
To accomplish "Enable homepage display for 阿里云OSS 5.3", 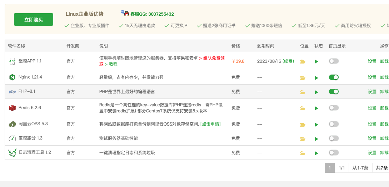I will pos(334,124).
